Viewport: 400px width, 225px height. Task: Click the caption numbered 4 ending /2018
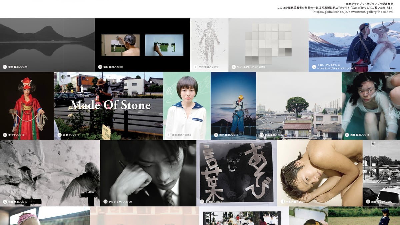pyautogui.click(x=249, y=67)
